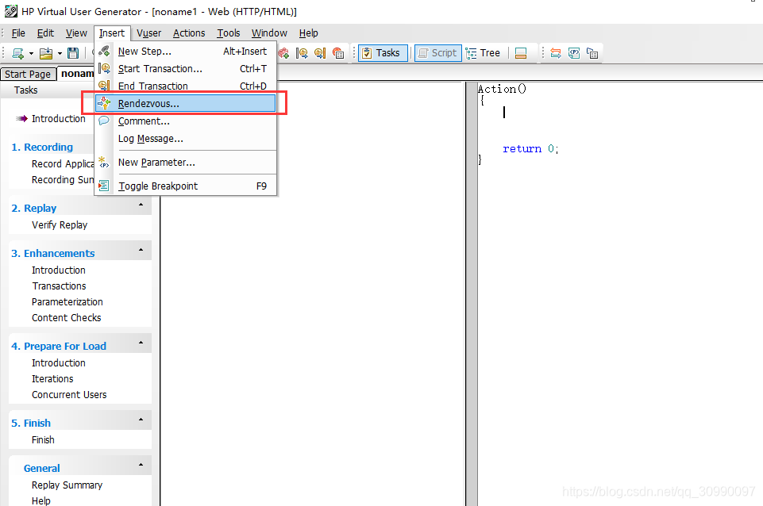Switch to the noname1 script tab

[77, 74]
